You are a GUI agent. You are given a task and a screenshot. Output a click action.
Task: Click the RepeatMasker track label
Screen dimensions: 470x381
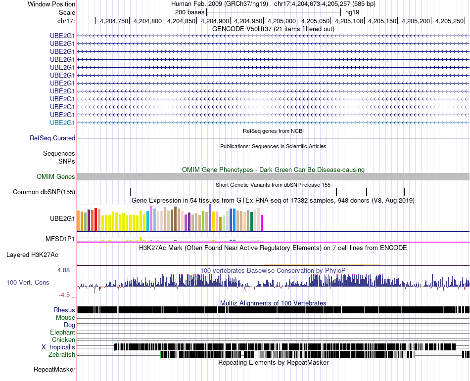pos(54,369)
